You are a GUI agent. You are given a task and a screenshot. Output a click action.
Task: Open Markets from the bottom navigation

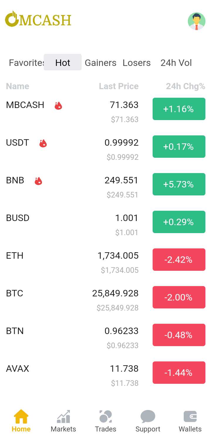[x=63, y=421]
